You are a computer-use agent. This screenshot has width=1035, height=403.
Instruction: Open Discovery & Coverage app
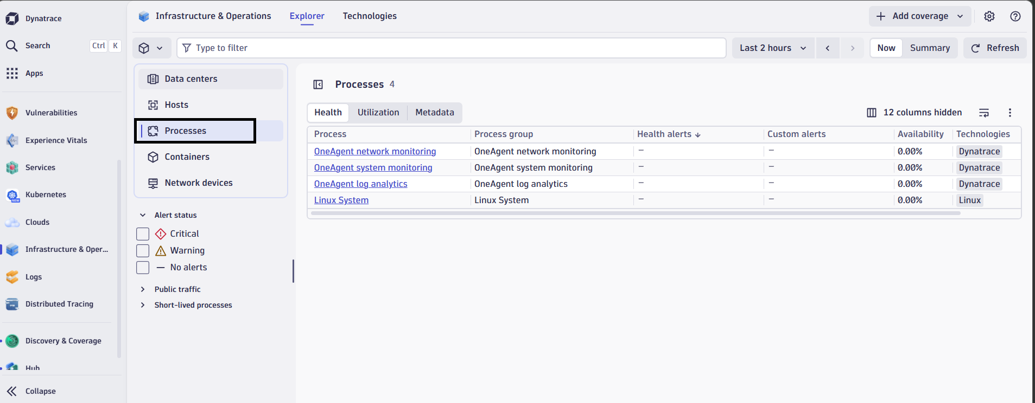point(63,341)
